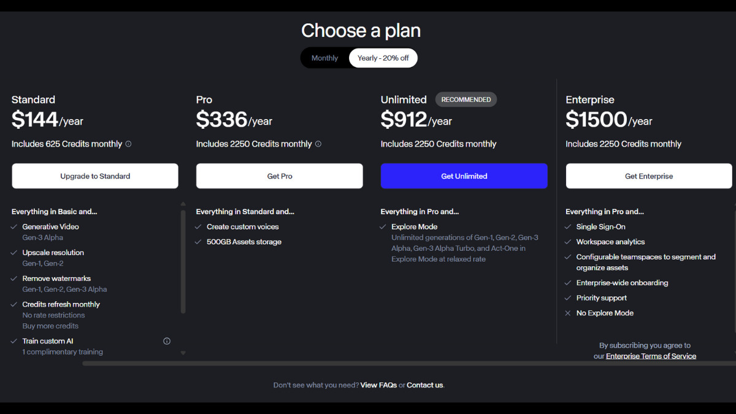Viewport: 736px width, 414px height.
Task: Switch billing to Monthly
Action: point(324,58)
